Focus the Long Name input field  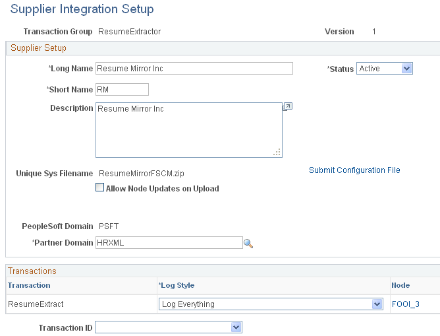pyautogui.click(x=194, y=69)
